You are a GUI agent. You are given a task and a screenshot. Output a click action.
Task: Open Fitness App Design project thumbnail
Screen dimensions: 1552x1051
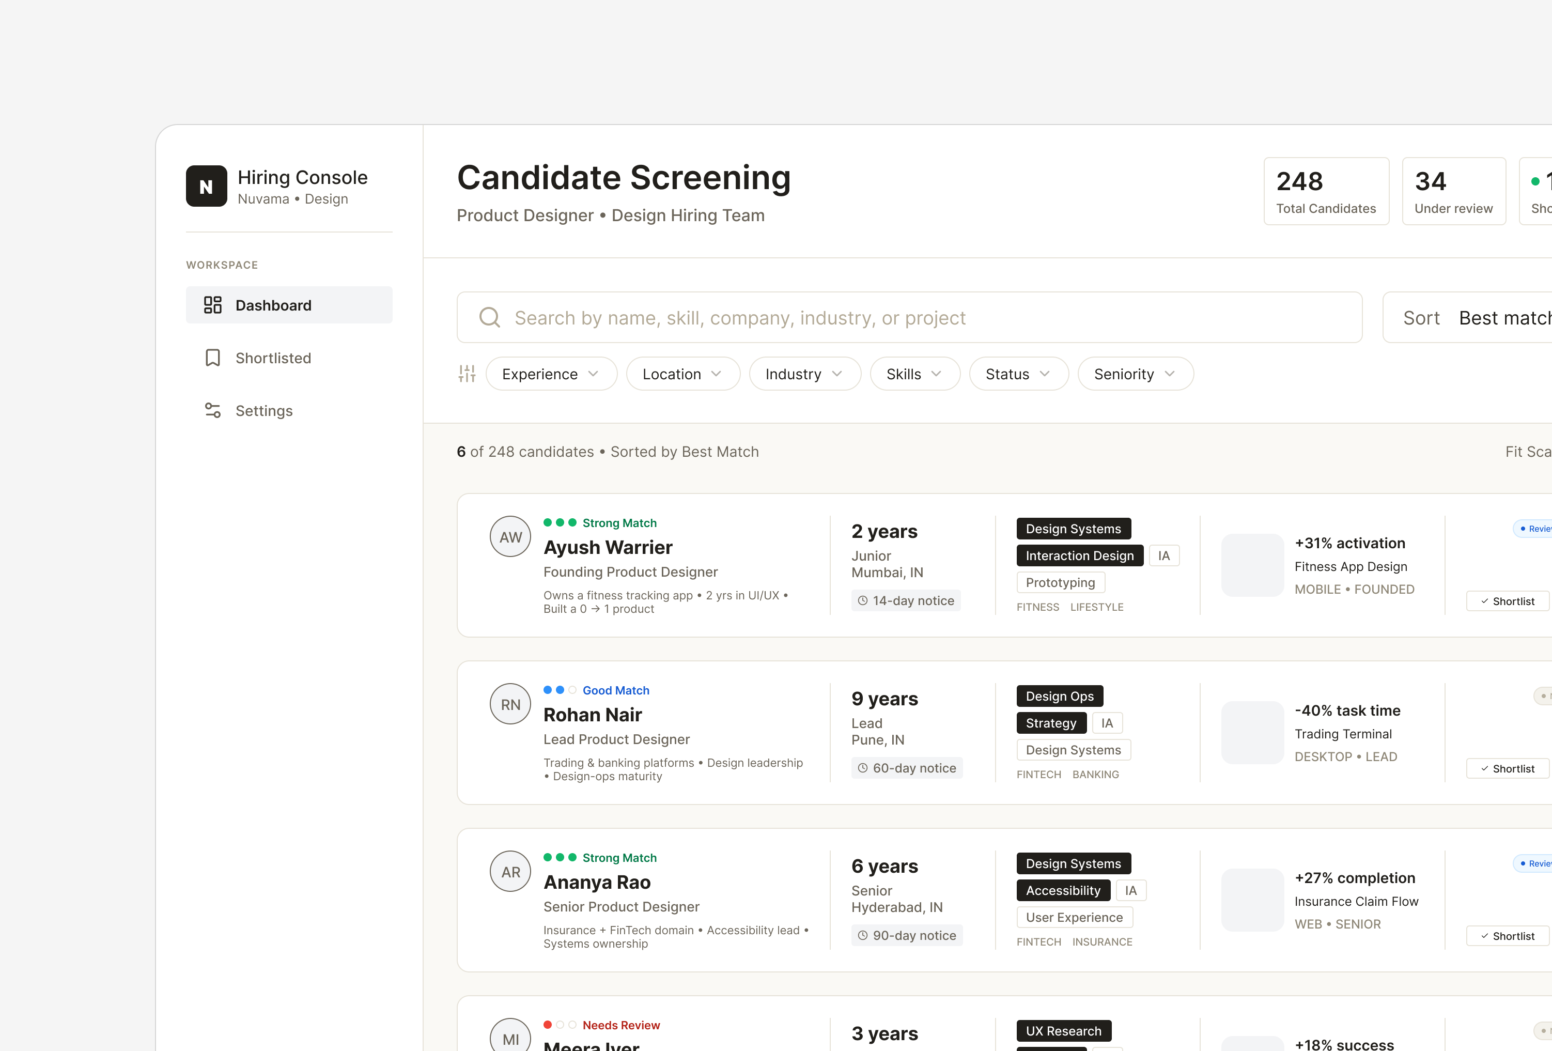tap(1253, 566)
